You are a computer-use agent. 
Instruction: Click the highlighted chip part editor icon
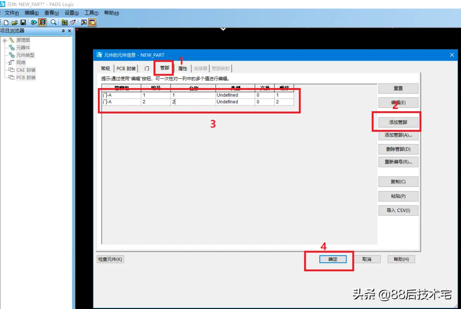[42, 22]
